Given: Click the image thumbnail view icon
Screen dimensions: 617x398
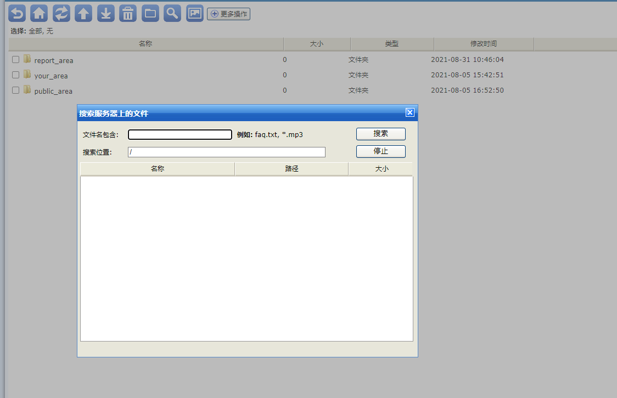Looking at the screenshot, I should (x=195, y=13).
